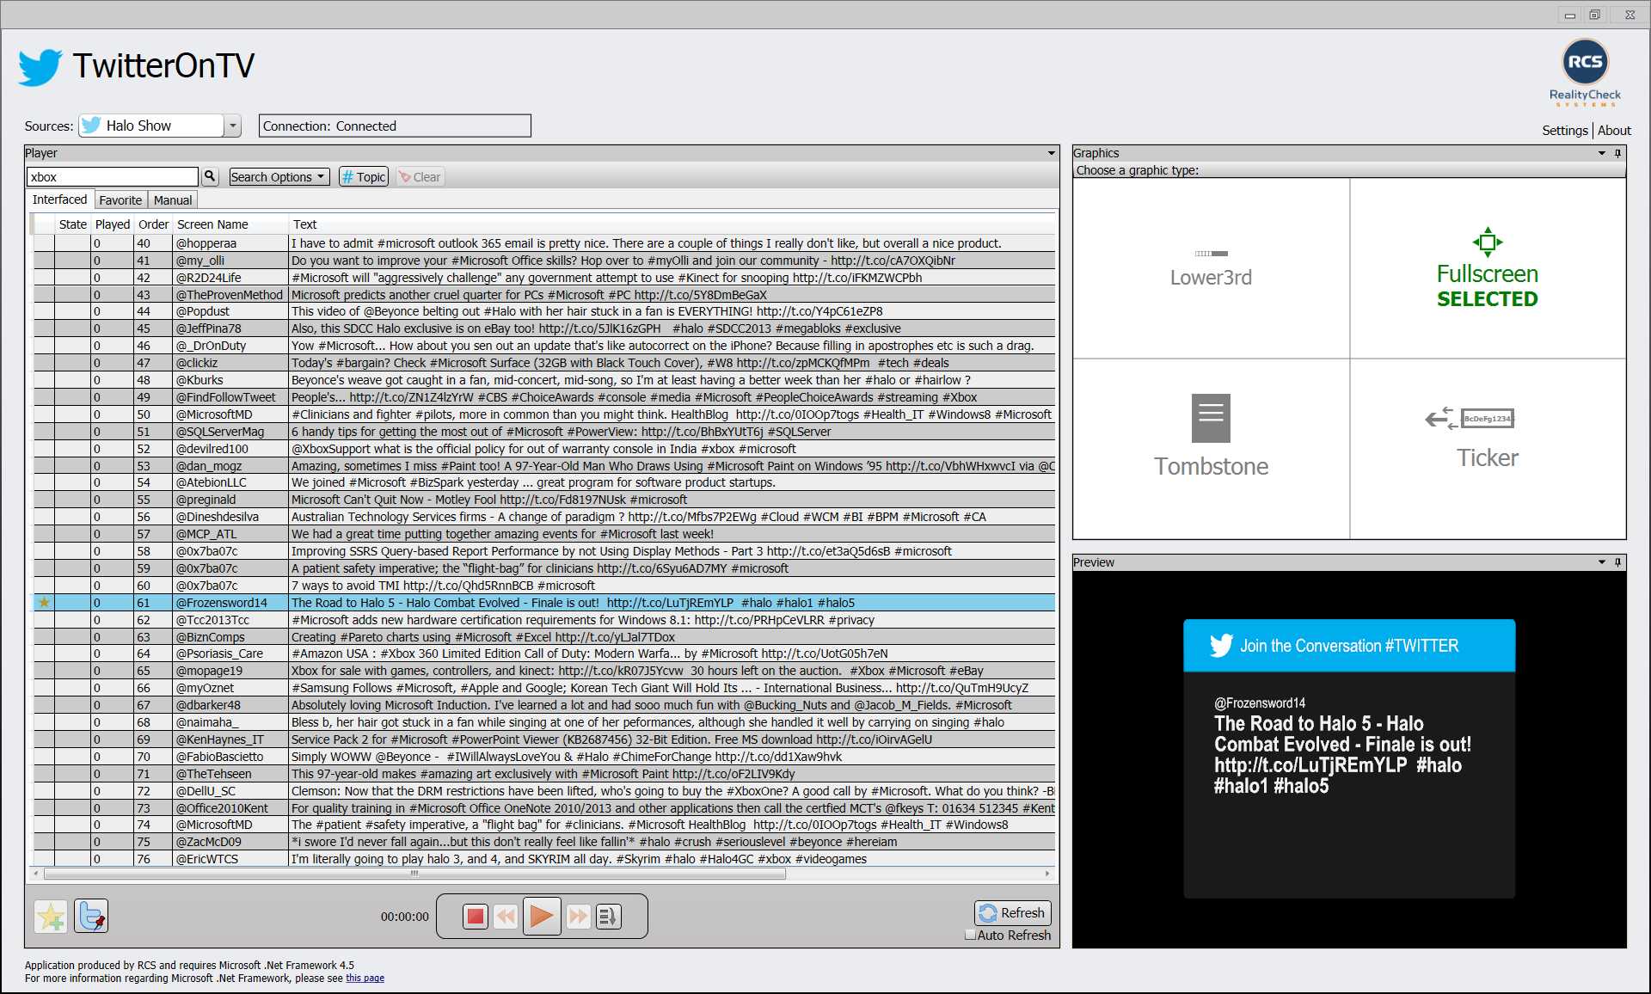Restore the application window
The image size is (1651, 994).
click(1595, 15)
